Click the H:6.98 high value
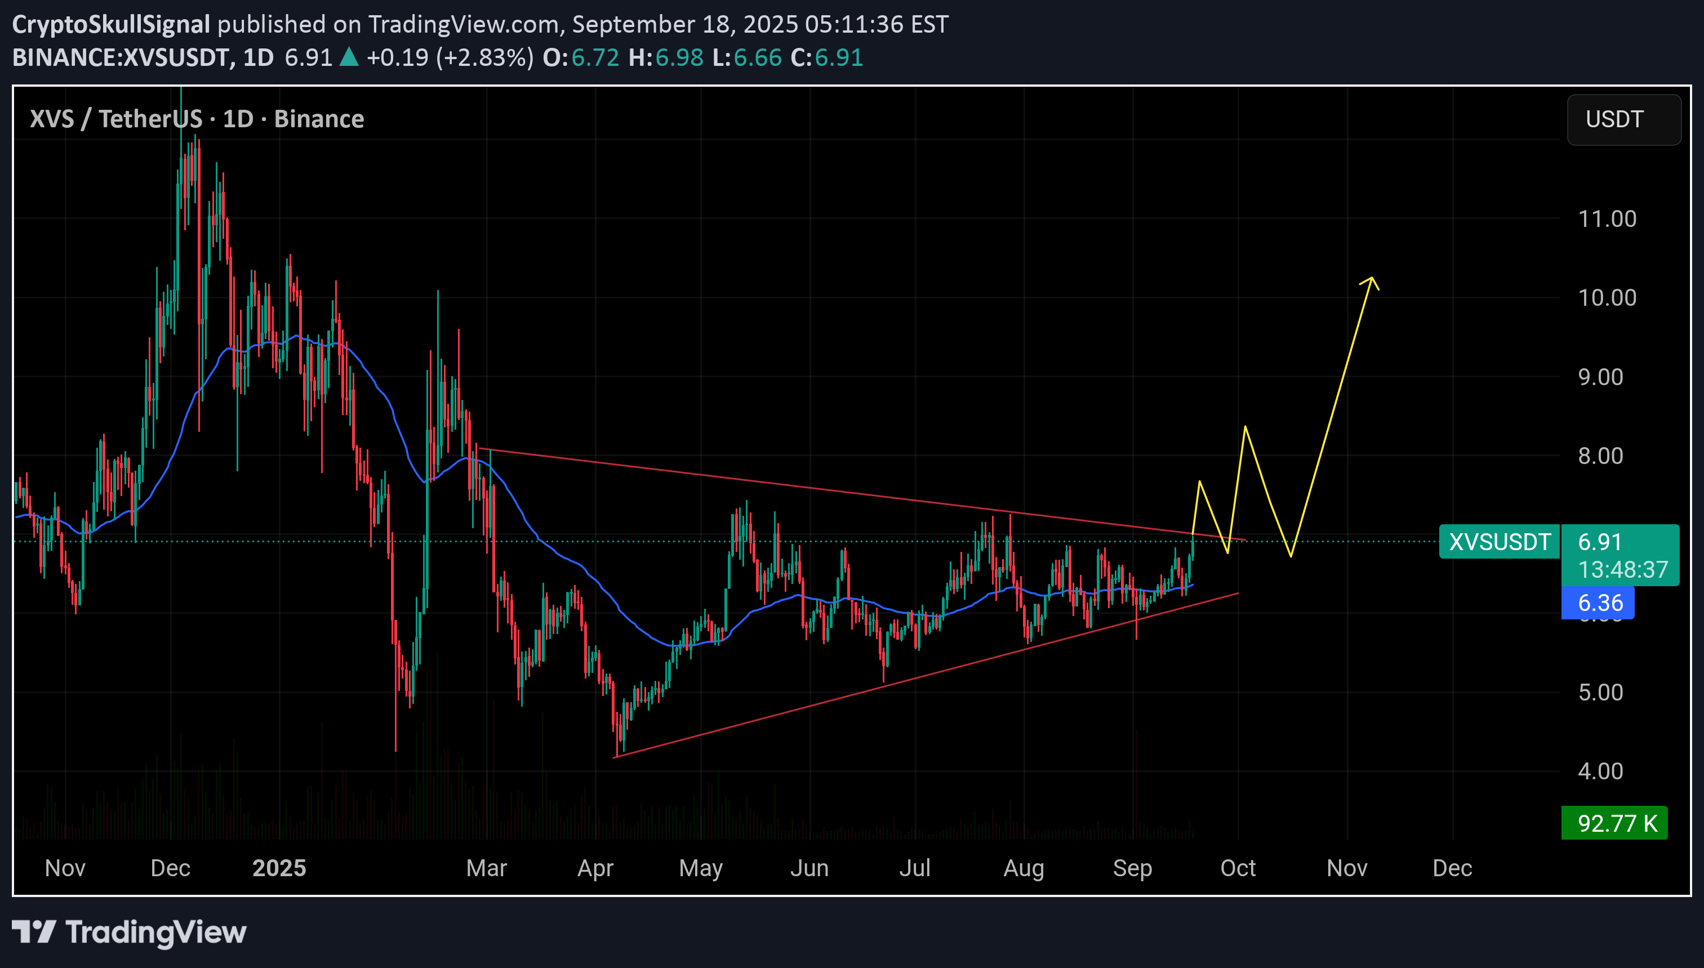 (665, 58)
